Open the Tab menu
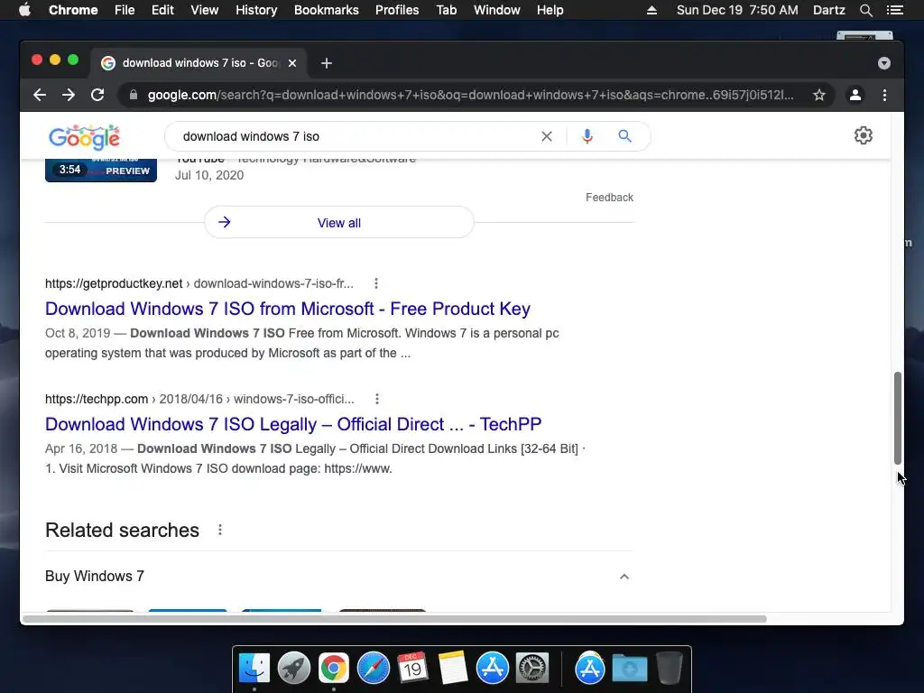The image size is (924, 693). point(447,10)
